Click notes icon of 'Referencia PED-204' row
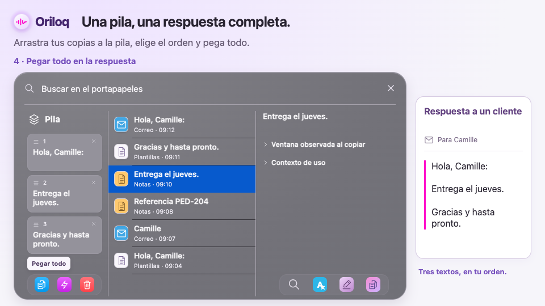 121,206
